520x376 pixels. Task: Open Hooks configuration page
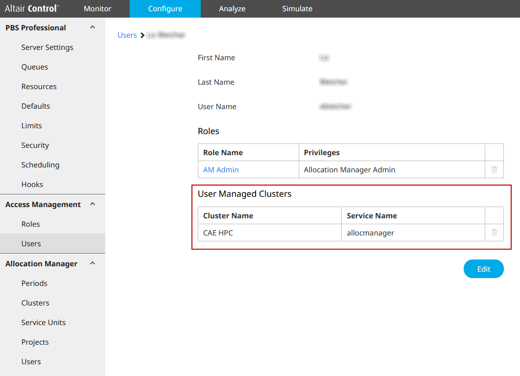pos(32,185)
